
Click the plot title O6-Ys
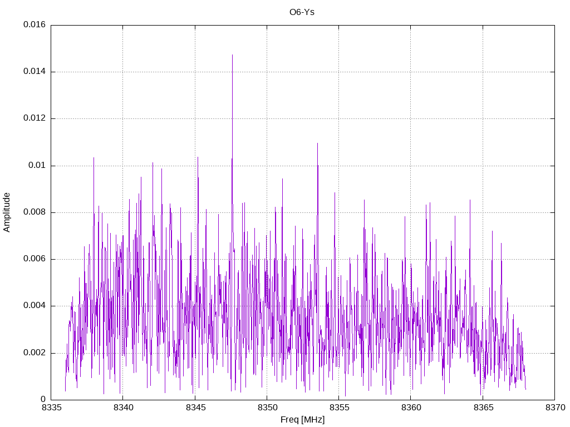302,12
